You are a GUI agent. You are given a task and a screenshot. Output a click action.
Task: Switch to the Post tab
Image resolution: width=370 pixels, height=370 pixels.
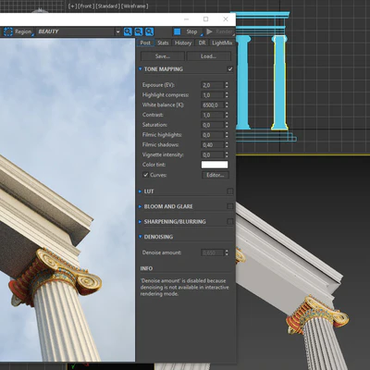[x=145, y=43]
